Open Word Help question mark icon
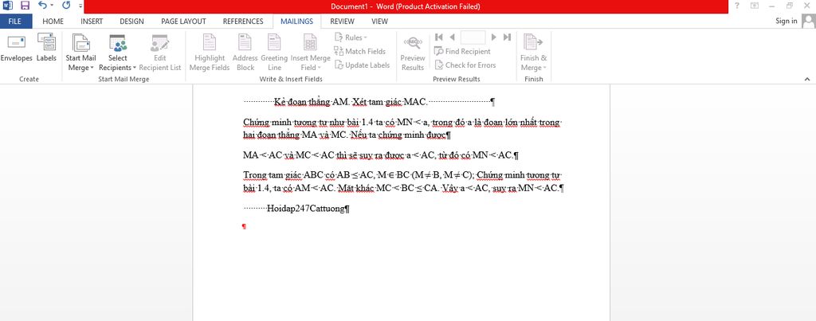 coord(737,6)
